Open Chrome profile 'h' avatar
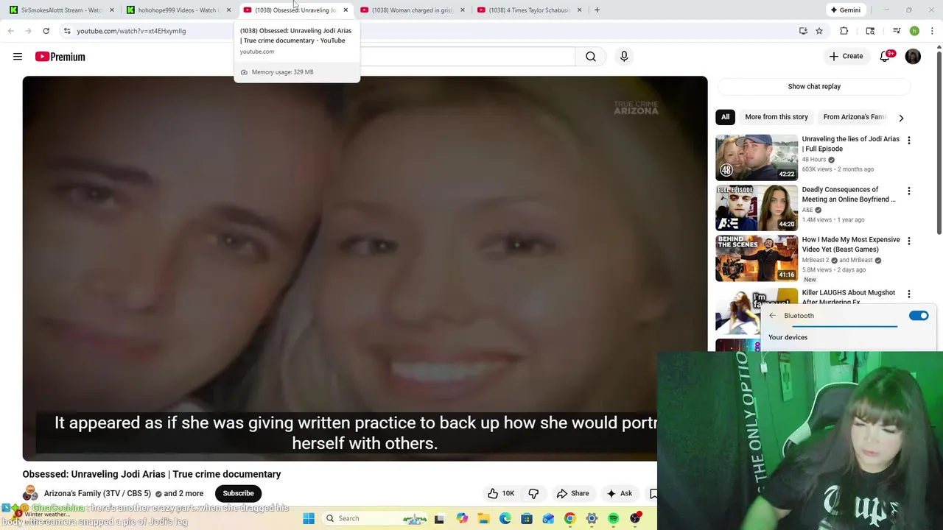 coord(914,31)
